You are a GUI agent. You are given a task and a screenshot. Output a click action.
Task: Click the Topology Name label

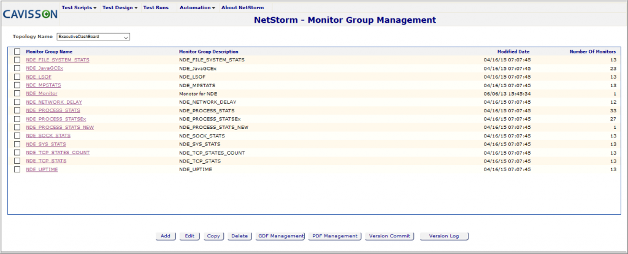(33, 36)
